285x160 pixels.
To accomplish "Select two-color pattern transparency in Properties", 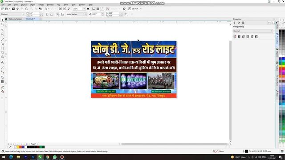I will coord(256,36).
